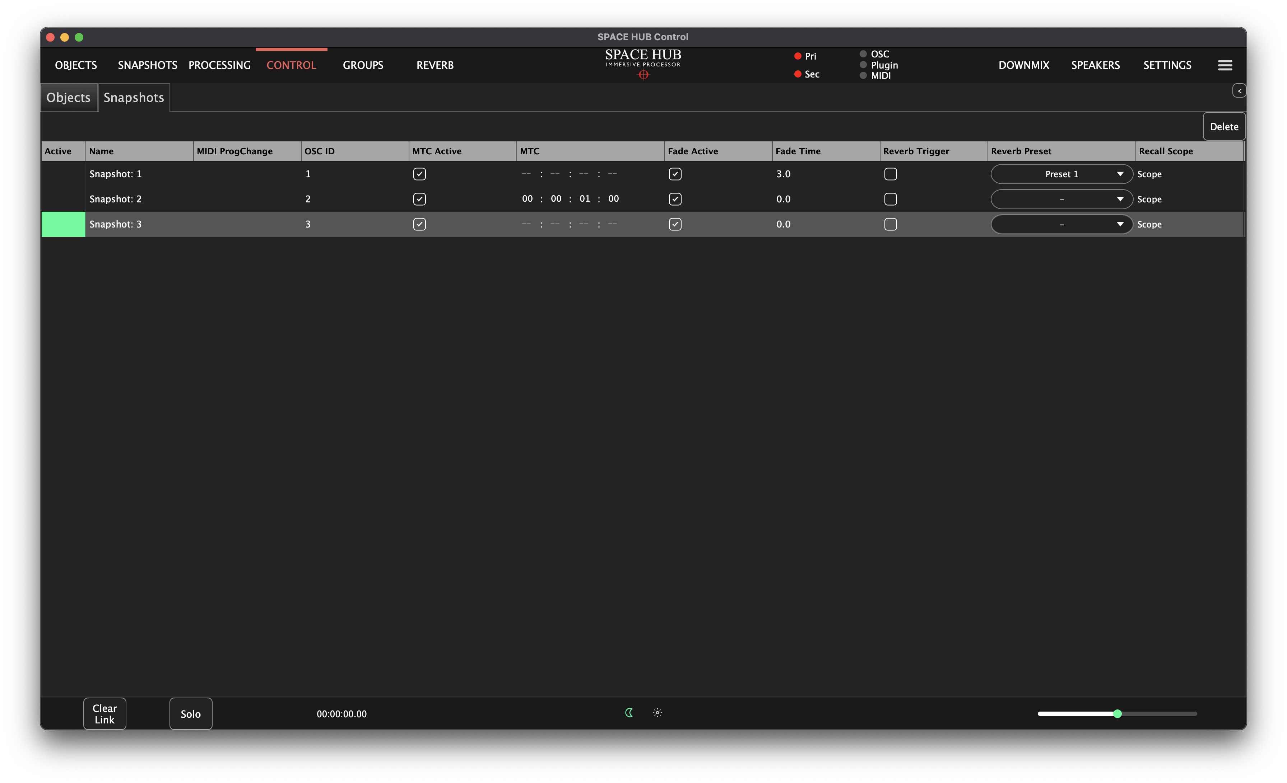Click the Active cell of Snapshot: 1
1287x783 pixels.
click(x=63, y=174)
